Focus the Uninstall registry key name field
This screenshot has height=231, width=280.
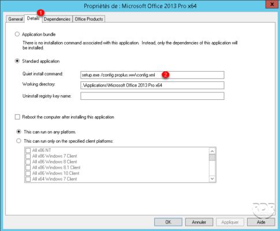coord(152,96)
